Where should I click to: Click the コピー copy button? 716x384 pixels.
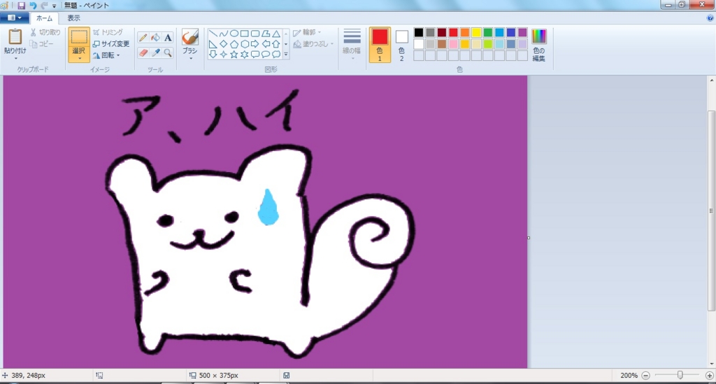pos(41,44)
